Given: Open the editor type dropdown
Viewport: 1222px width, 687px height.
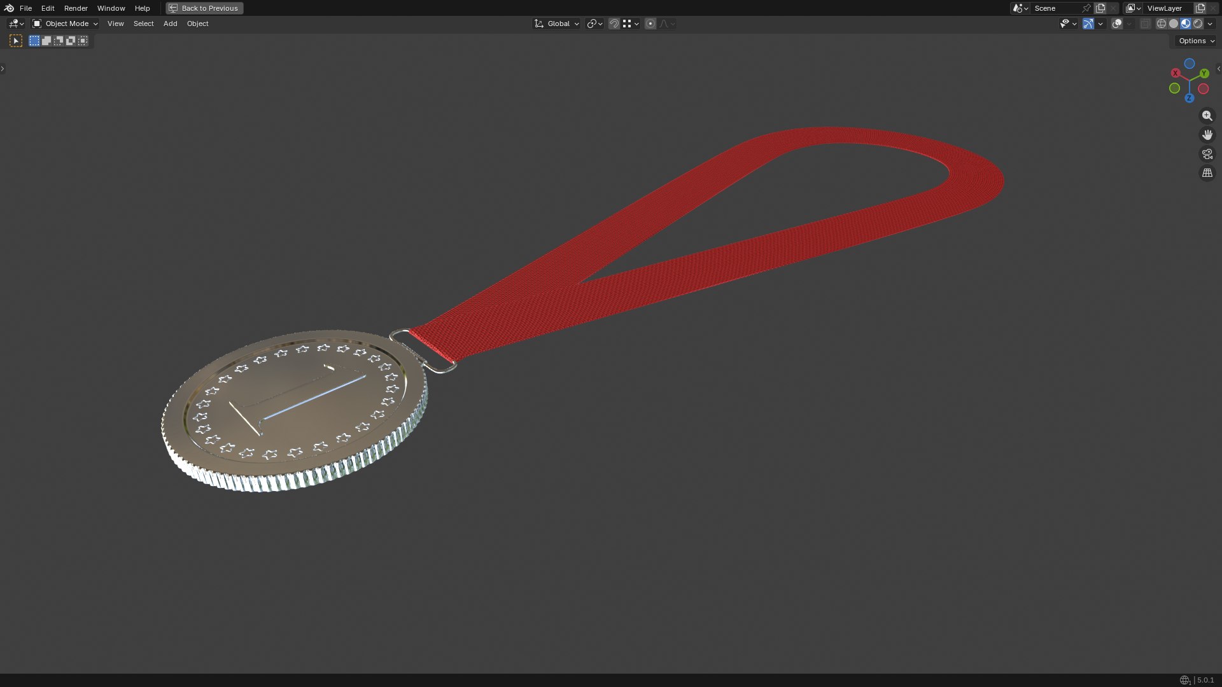Looking at the screenshot, I should coord(16,24).
